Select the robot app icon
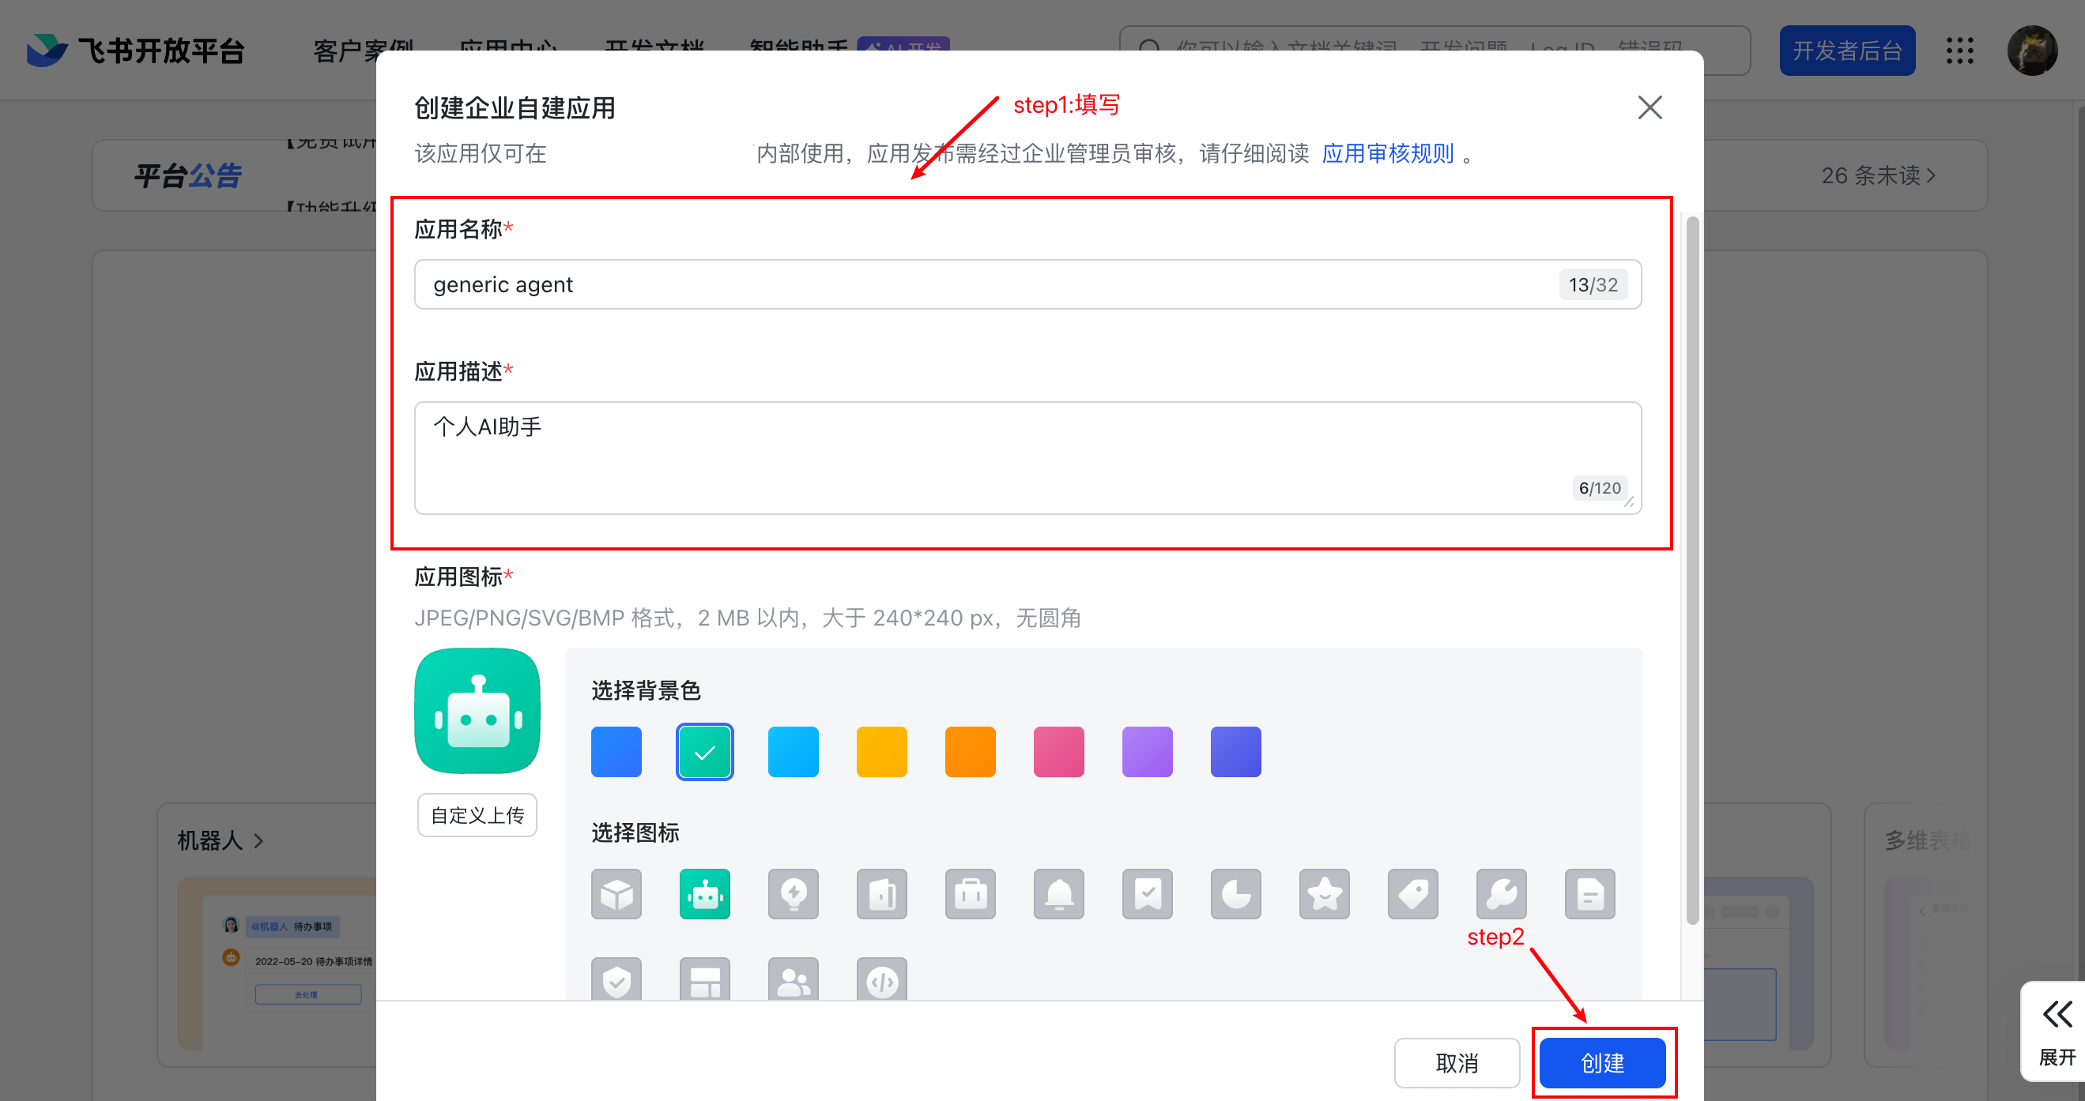 pyautogui.click(x=704, y=894)
